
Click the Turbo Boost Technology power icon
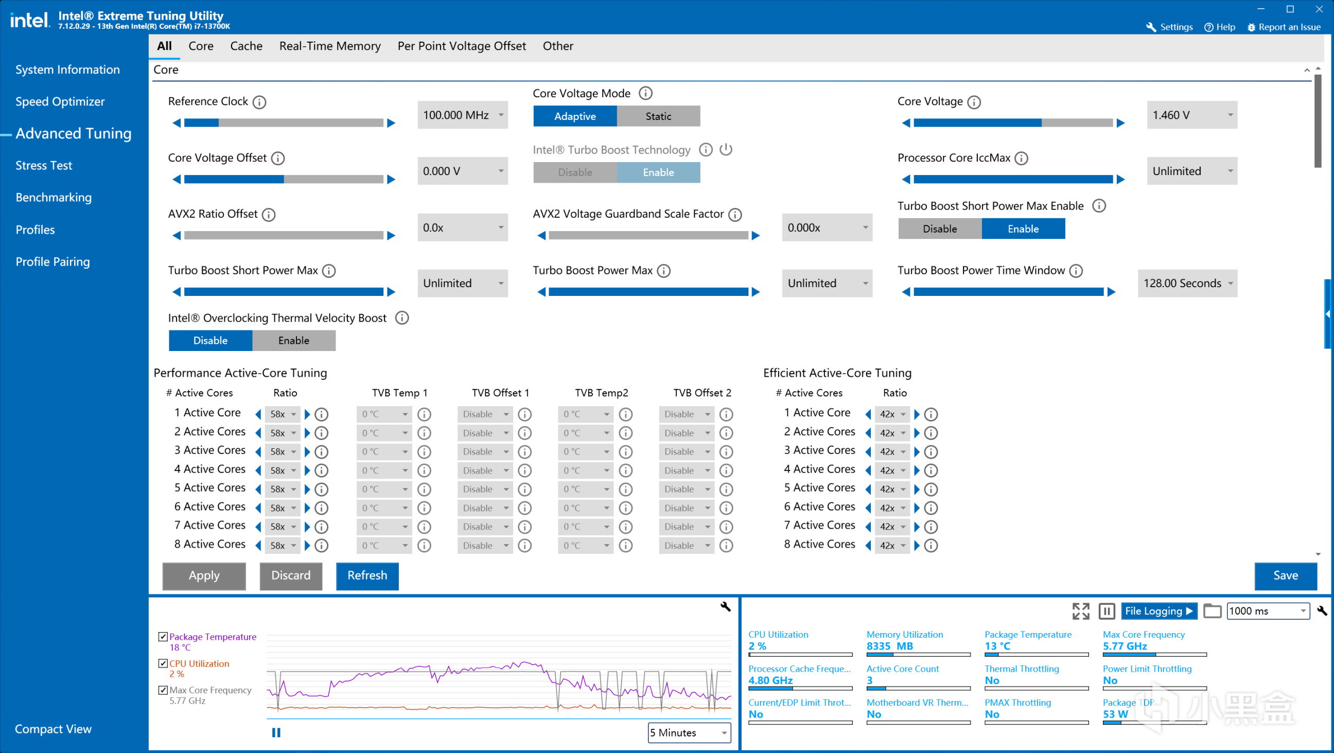[x=726, y=150]
